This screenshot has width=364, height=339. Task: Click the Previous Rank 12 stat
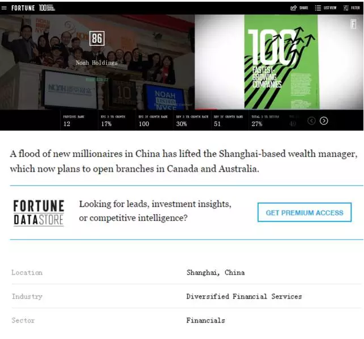pos(79,120)
